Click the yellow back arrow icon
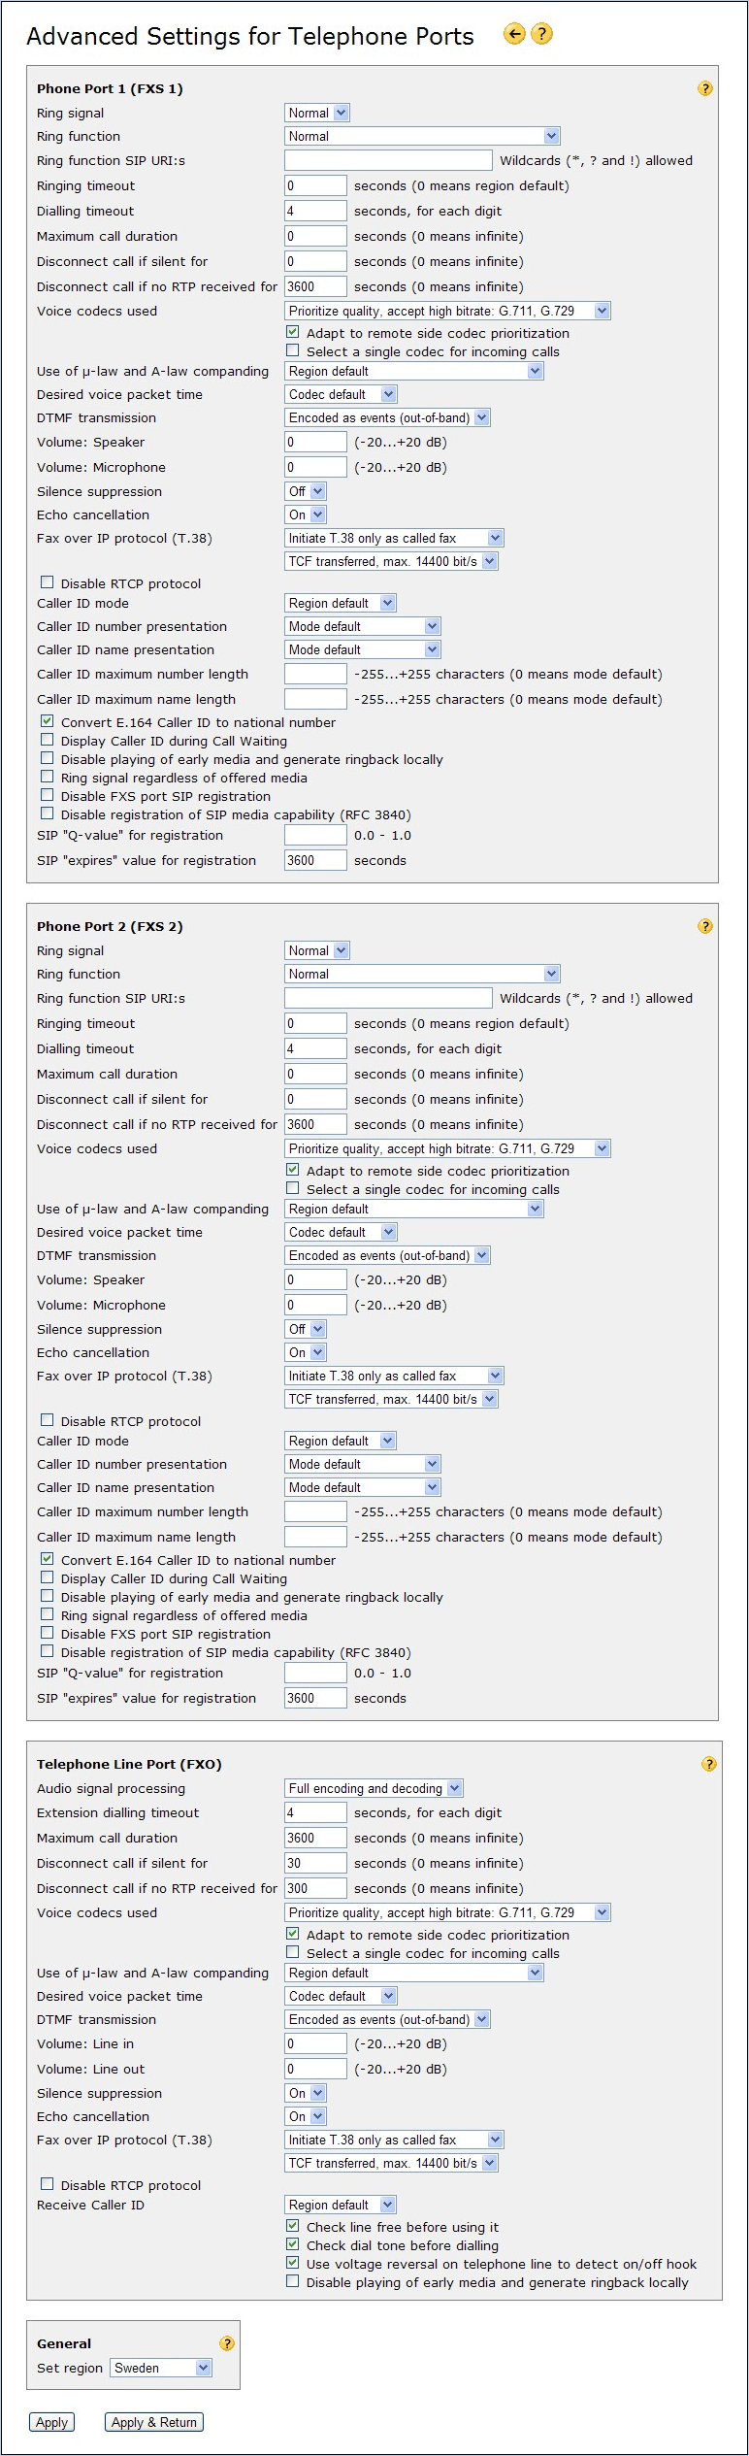The height and width of the screenshot is (2456, 749). [x=514, y=34]
